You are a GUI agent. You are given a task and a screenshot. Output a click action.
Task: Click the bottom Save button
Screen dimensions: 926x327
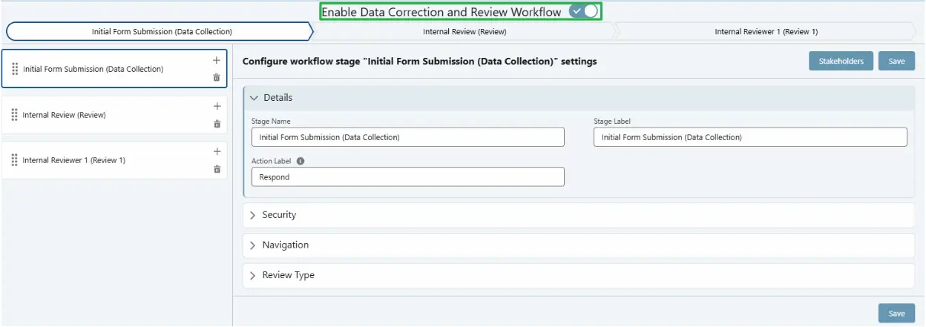click(896, 314)
